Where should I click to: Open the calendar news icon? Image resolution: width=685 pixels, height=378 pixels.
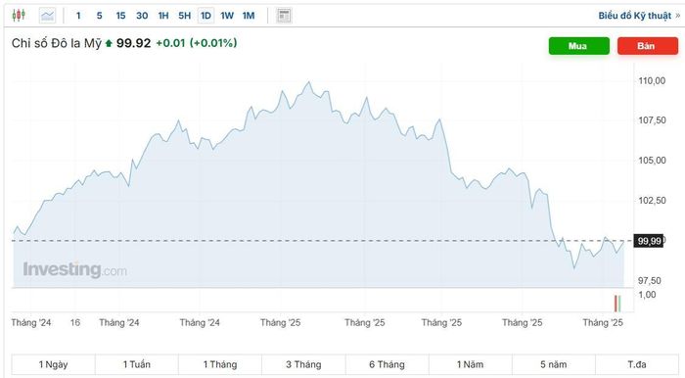pyautogui.click(x=284, y=16)
